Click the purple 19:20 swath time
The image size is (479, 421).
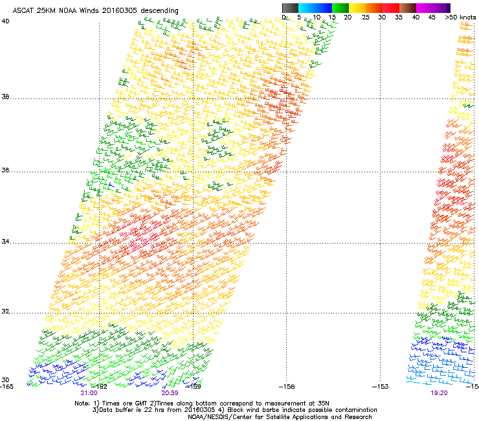click(439, 393)
